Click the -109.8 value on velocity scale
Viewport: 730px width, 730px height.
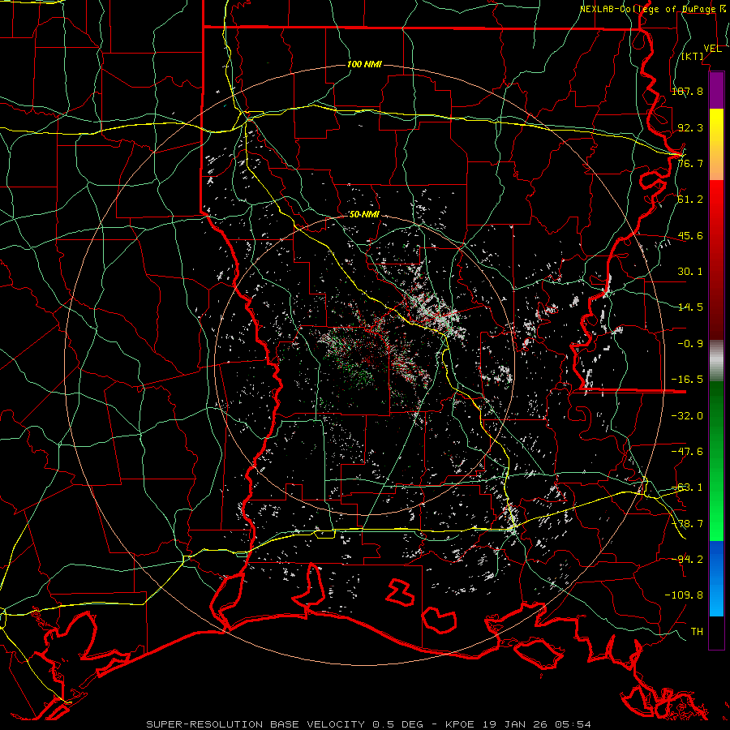(x=684, y=595)
